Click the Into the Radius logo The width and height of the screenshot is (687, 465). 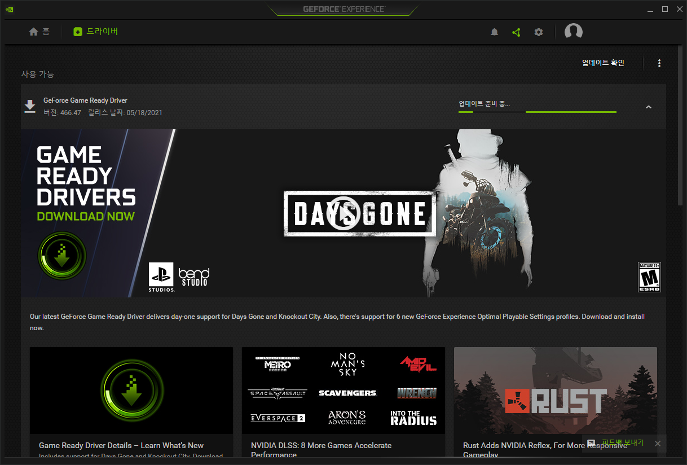click(413, 418)
